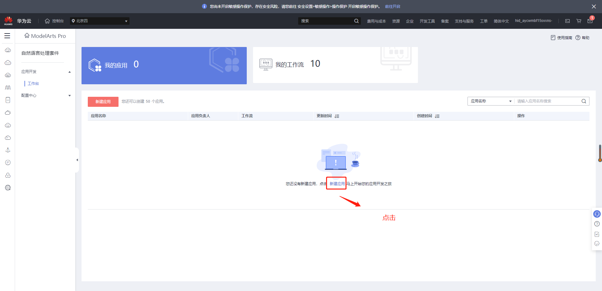This screenshot has height=291, width=602.
Task: Open the 北京四 region dropdown
Action: coord(100,21)
